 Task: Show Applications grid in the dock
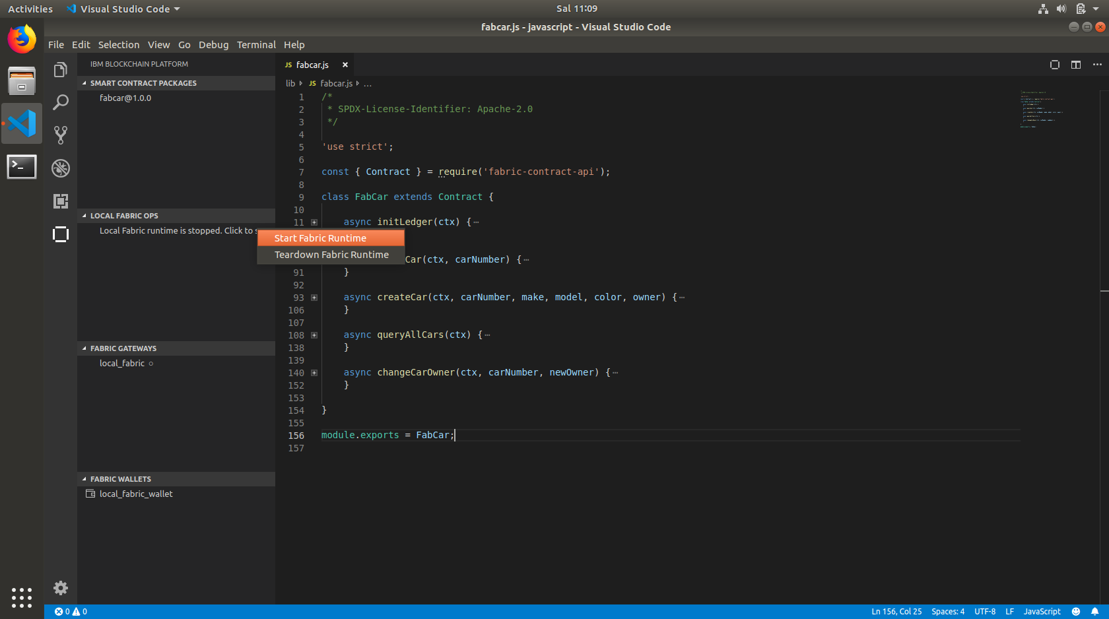pos(22,597)
